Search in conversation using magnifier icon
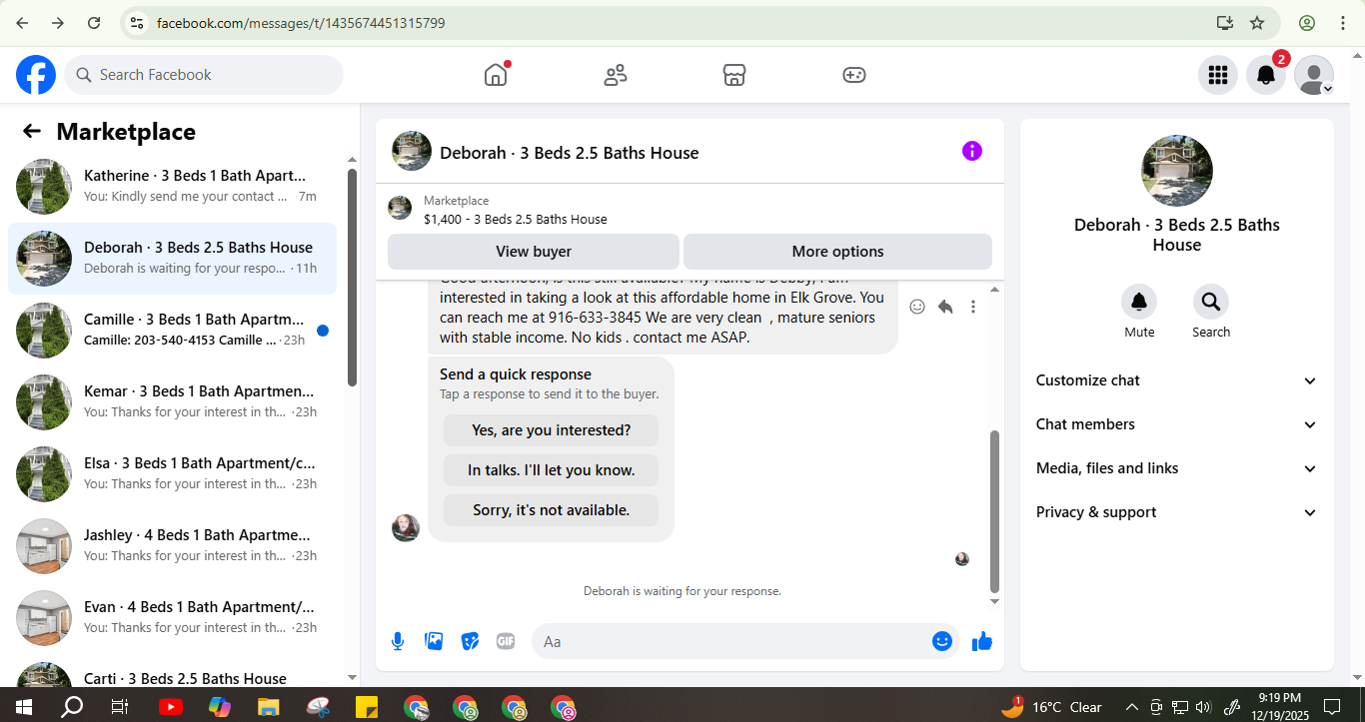 click(x=1211, y=302)
